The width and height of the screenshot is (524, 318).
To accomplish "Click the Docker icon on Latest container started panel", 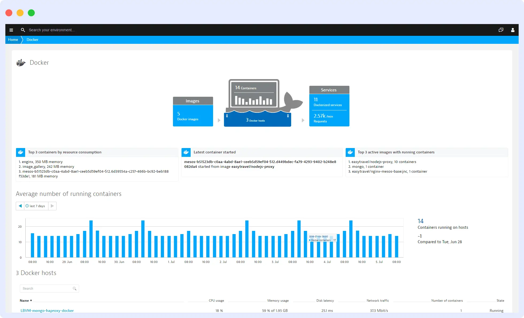I will point(186,152).
